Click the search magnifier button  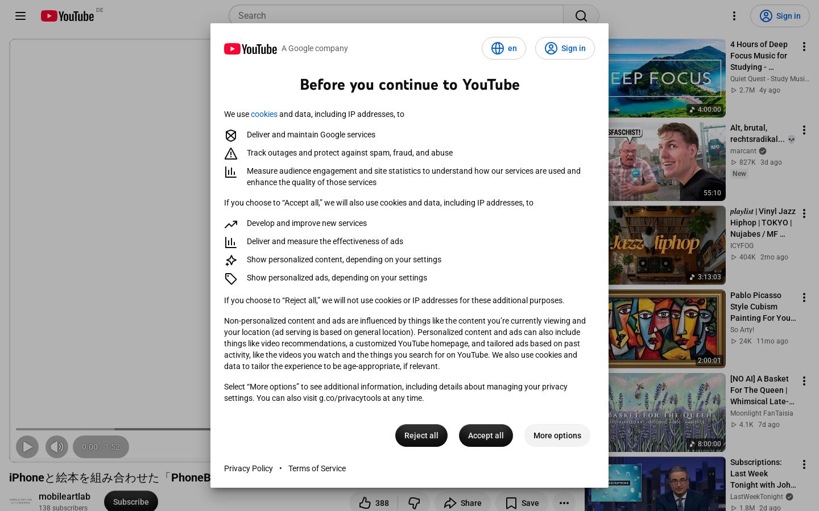pos(581,16)
